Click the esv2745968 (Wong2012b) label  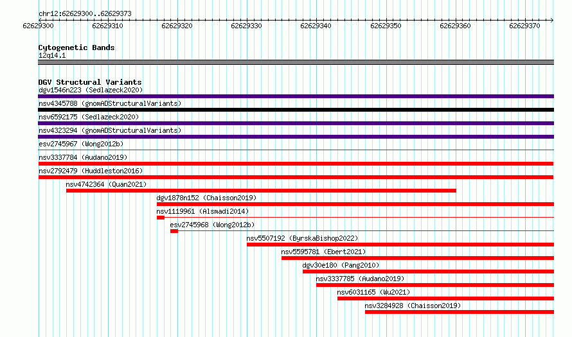point(212,225)
